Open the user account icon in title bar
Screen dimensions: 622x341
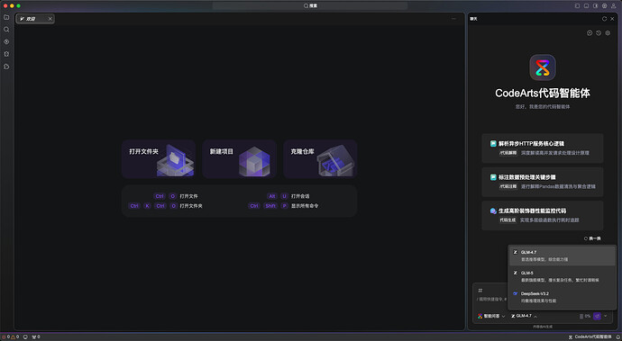(614, 6)
